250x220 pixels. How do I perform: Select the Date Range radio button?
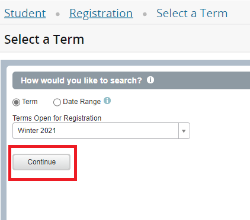click(x=57, y=102)
